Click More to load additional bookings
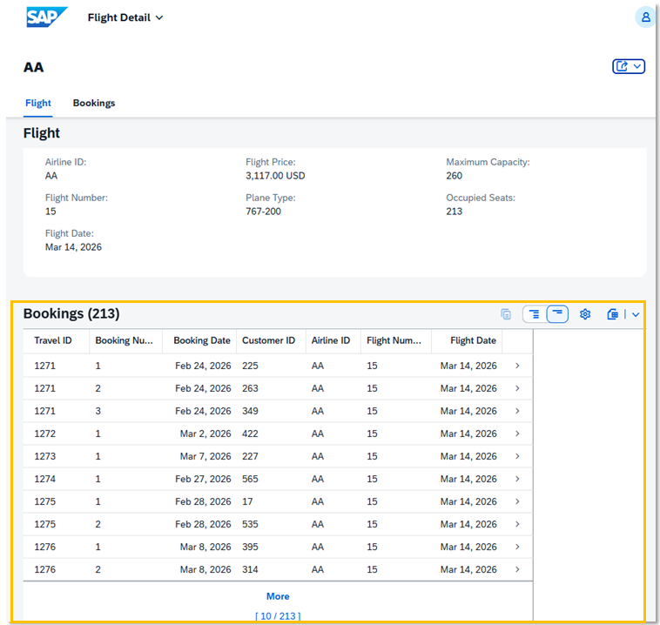The width and height of the screenshot is (660, 625). [278, 596]
